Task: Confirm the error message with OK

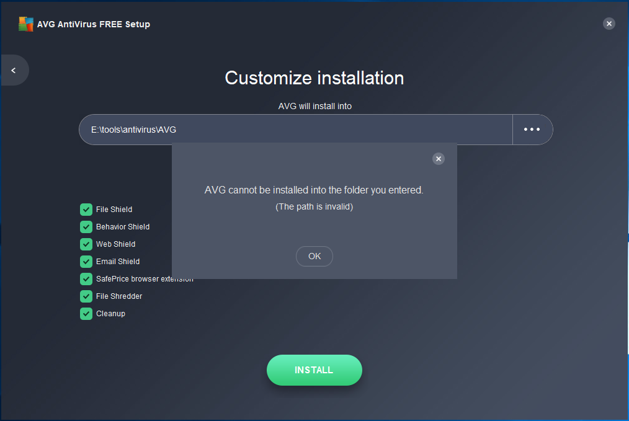Action: click(x=314, y=256)
